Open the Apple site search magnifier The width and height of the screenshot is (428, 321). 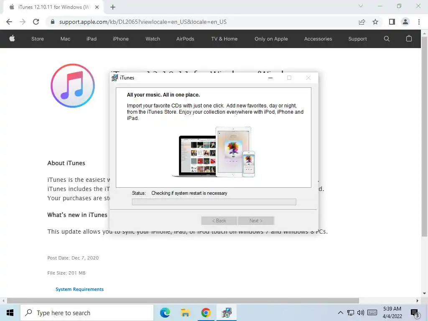click(387, 39)
